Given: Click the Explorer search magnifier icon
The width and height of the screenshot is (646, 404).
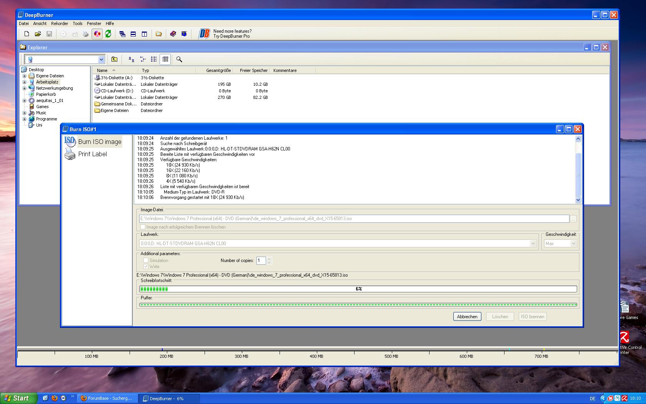Looking at the screenshot, I should tap(179, 59).
